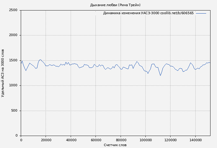The height and width of the screenshot is (148, 217).
Task: Click the 1500 y-axis tick label
Action: (13, 60)
